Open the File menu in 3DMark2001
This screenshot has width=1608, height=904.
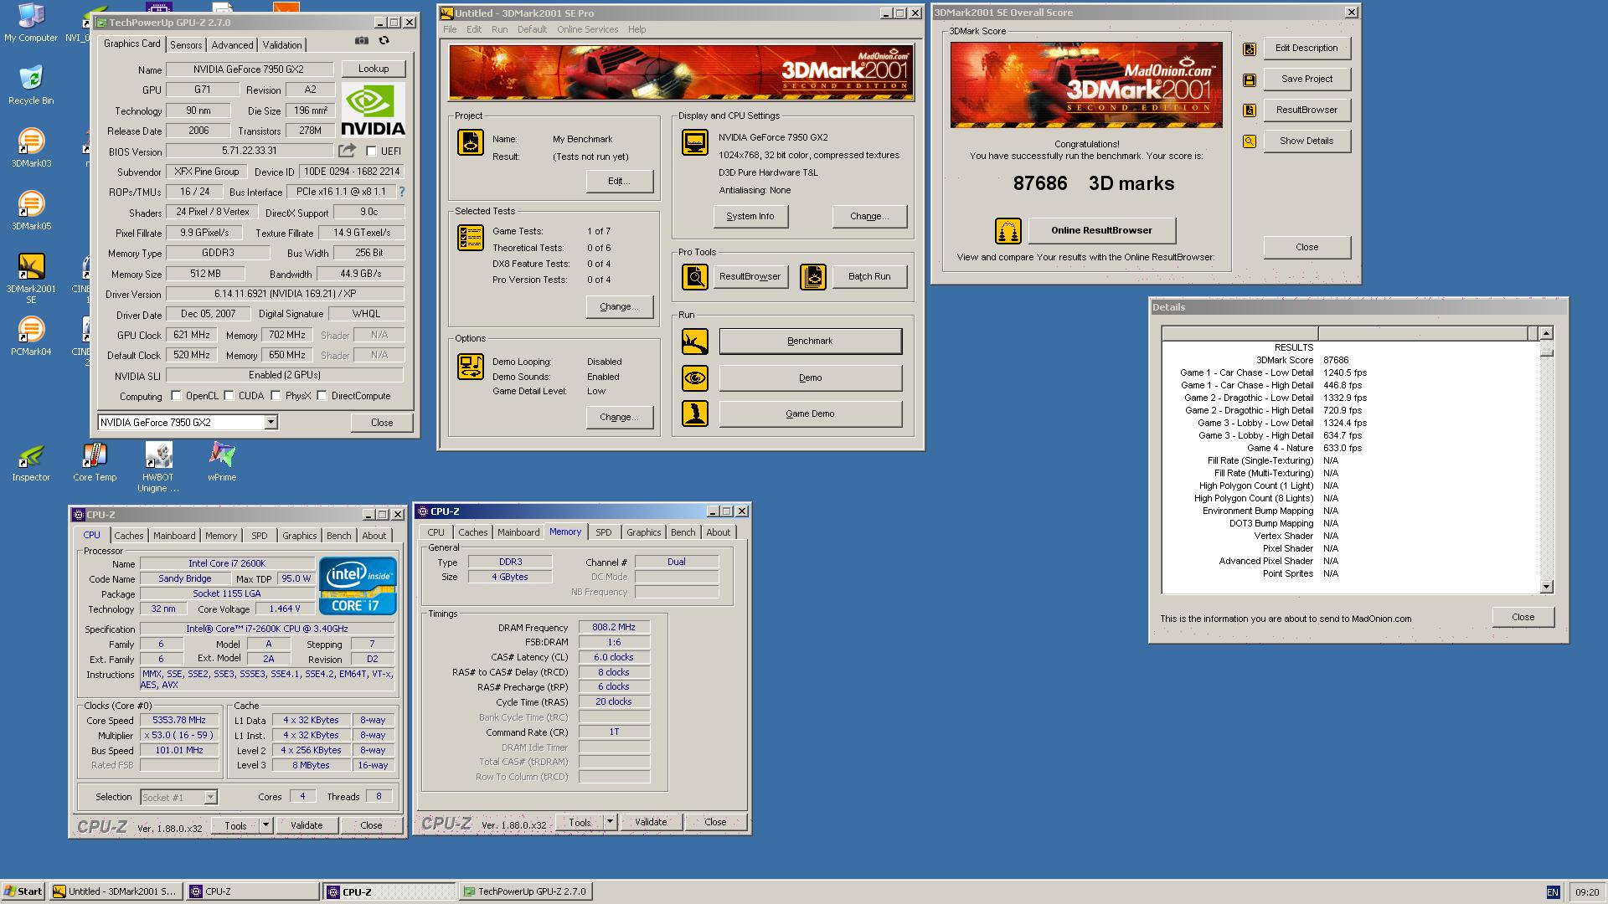pyautogui.click(x=450, y=29)
